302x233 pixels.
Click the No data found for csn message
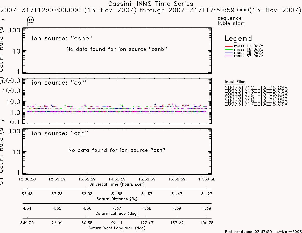pyautogui.click(x=117, y=150)
